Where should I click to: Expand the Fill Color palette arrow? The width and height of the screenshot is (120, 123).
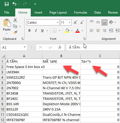click(72, 31)
